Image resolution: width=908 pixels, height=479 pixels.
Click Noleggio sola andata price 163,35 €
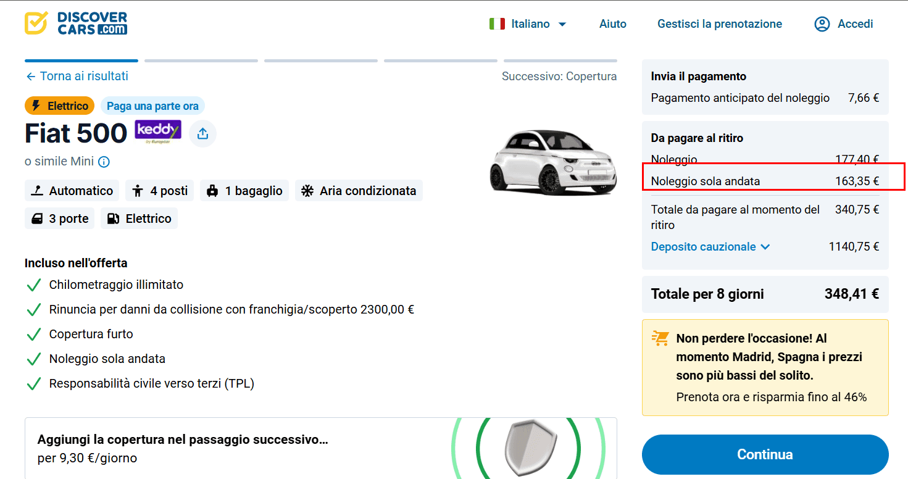click(857, 181)
